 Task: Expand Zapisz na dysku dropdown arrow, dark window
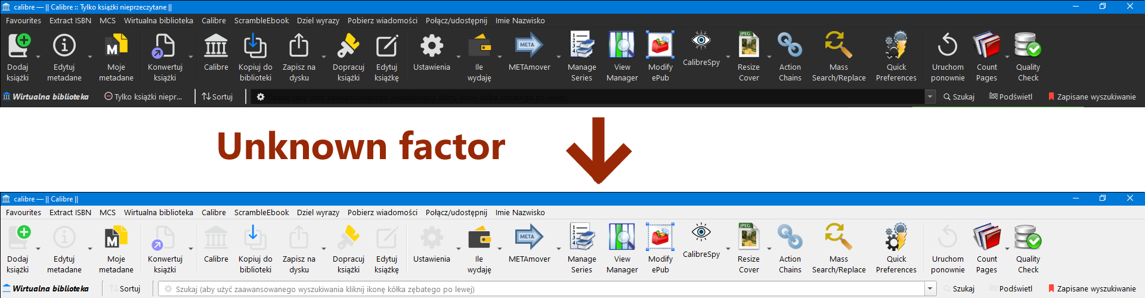pyautogui.click(x=324, y=57)
